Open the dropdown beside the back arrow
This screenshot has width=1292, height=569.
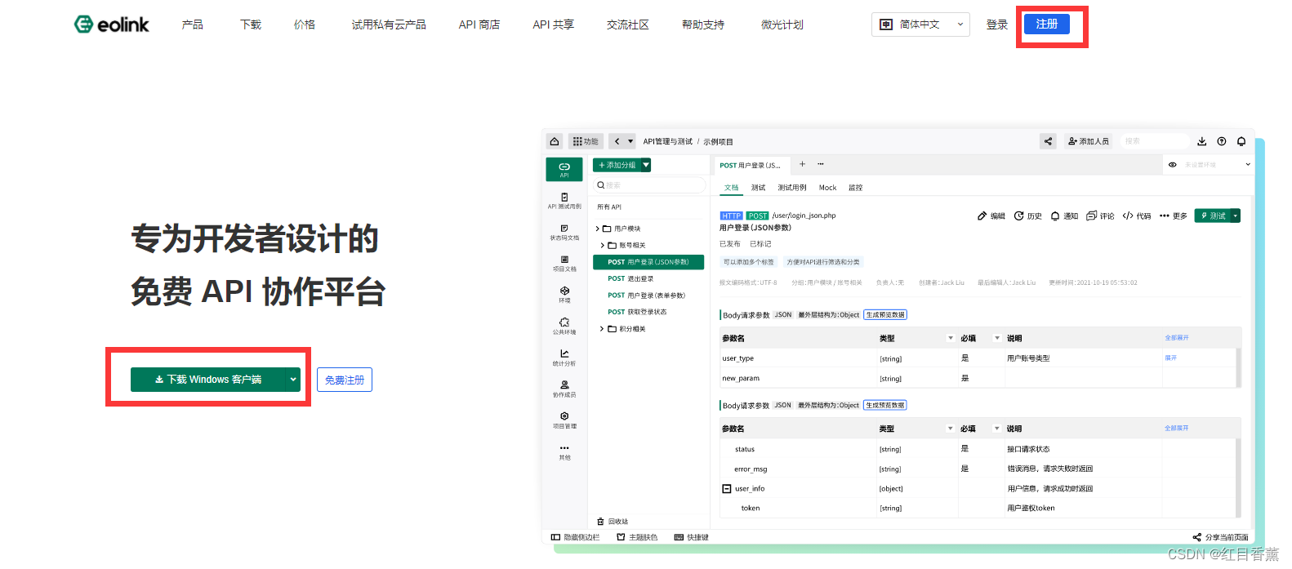coord(630,141)
